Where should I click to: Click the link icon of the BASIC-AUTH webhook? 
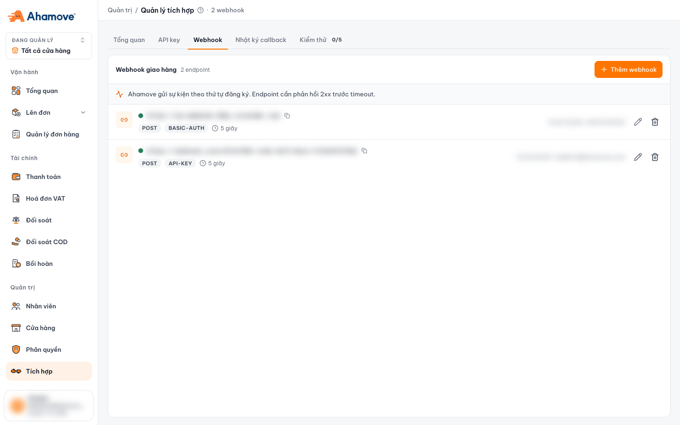pos(124,120)
